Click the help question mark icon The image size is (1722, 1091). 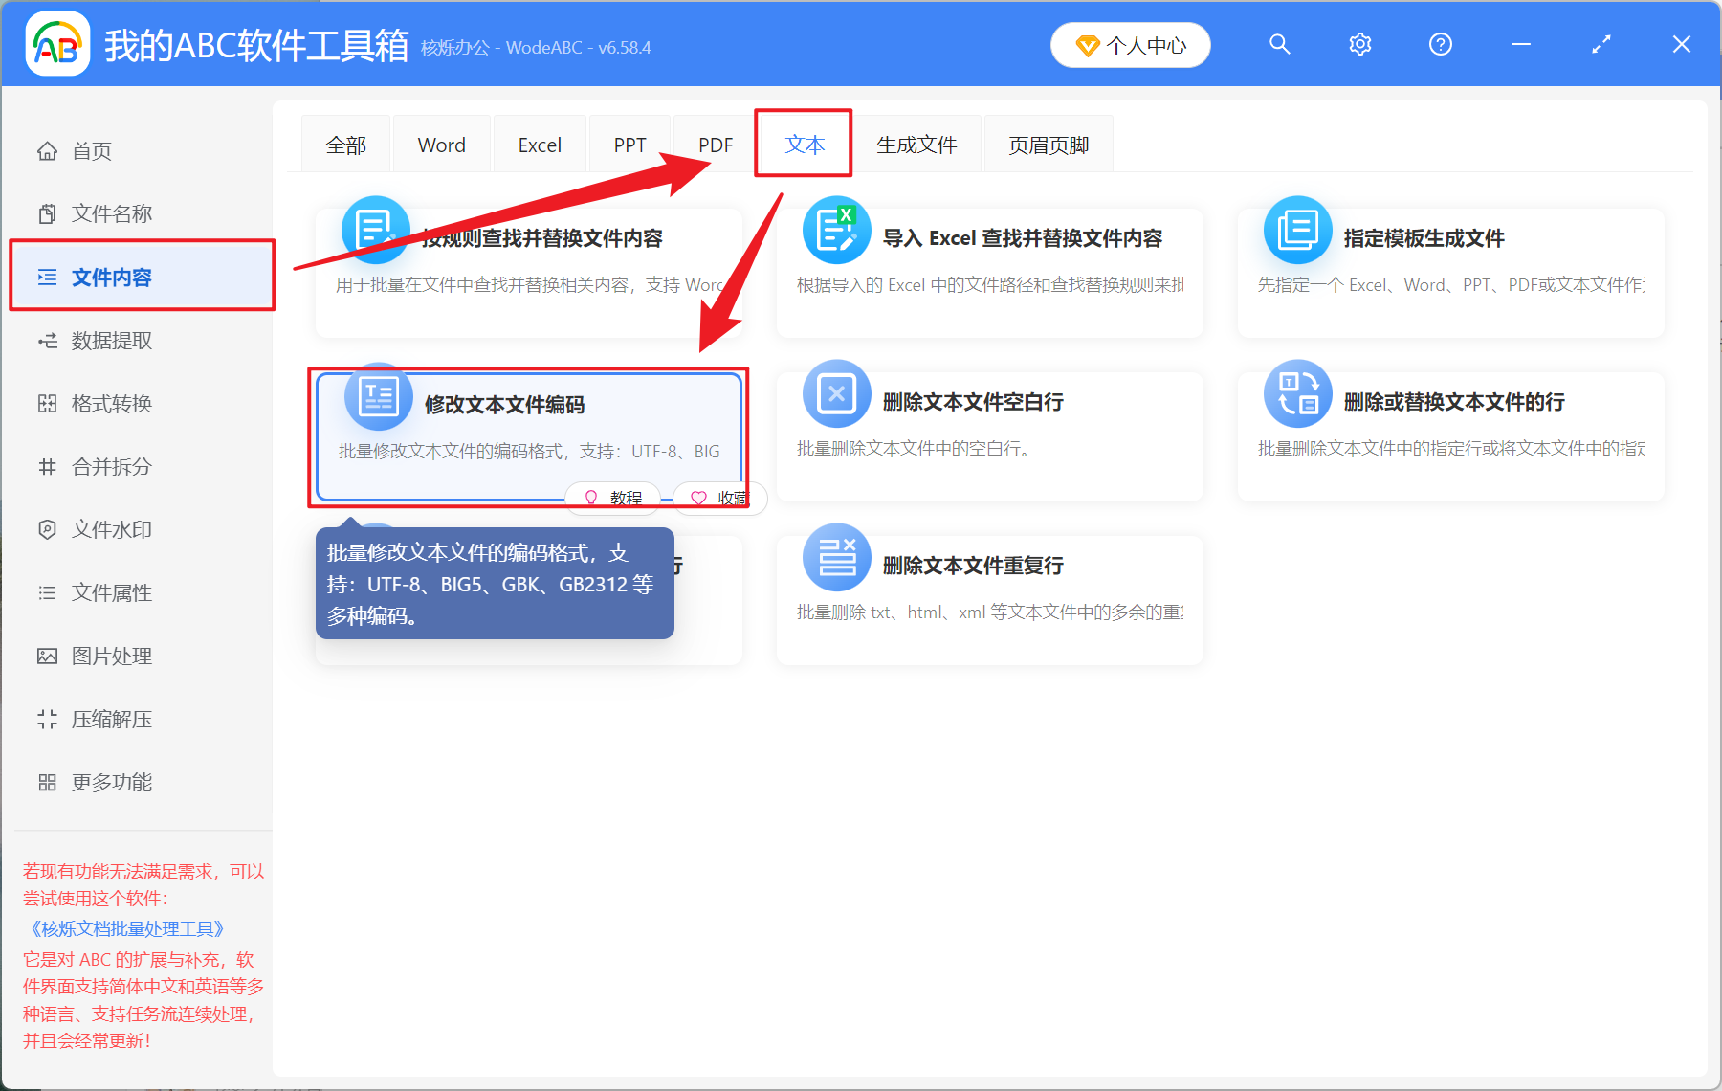point(1440,44)
